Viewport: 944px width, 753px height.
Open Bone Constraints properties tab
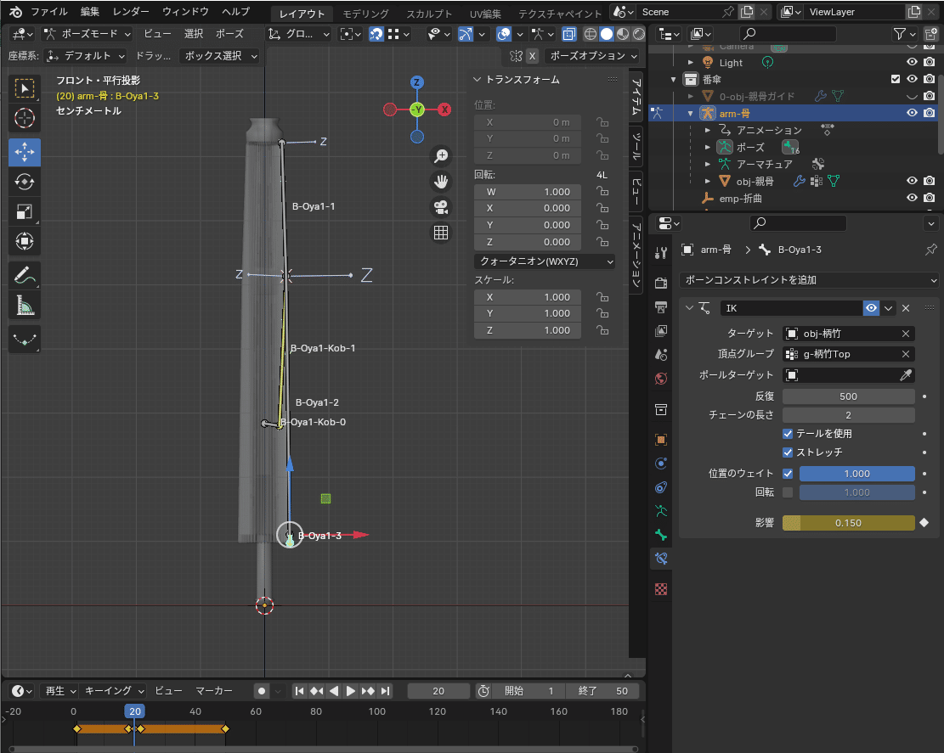[661, 558]
